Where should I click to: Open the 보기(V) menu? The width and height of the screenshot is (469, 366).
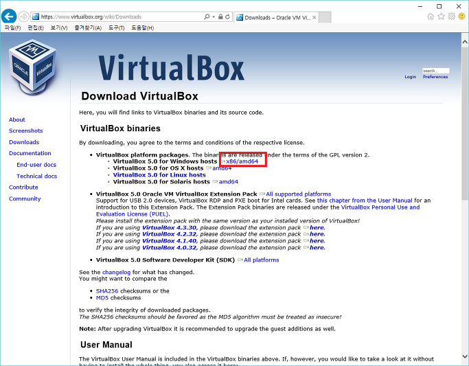(x=59, y=27)
